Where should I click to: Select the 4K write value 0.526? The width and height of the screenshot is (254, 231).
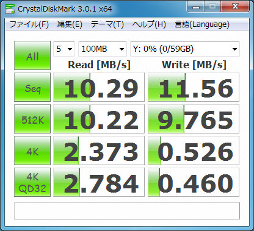click(194, 151)
